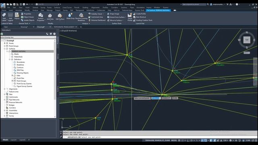Create a Quick Profile
Image resolution: width=258 pixels, height=145 pixels.
(130, 17)
